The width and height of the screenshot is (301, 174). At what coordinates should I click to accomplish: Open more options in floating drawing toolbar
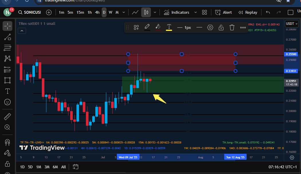pyautogui.click(x=243, y=27)
